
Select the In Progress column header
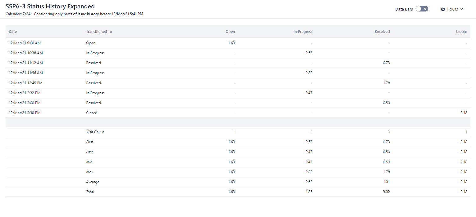[303, 32]
